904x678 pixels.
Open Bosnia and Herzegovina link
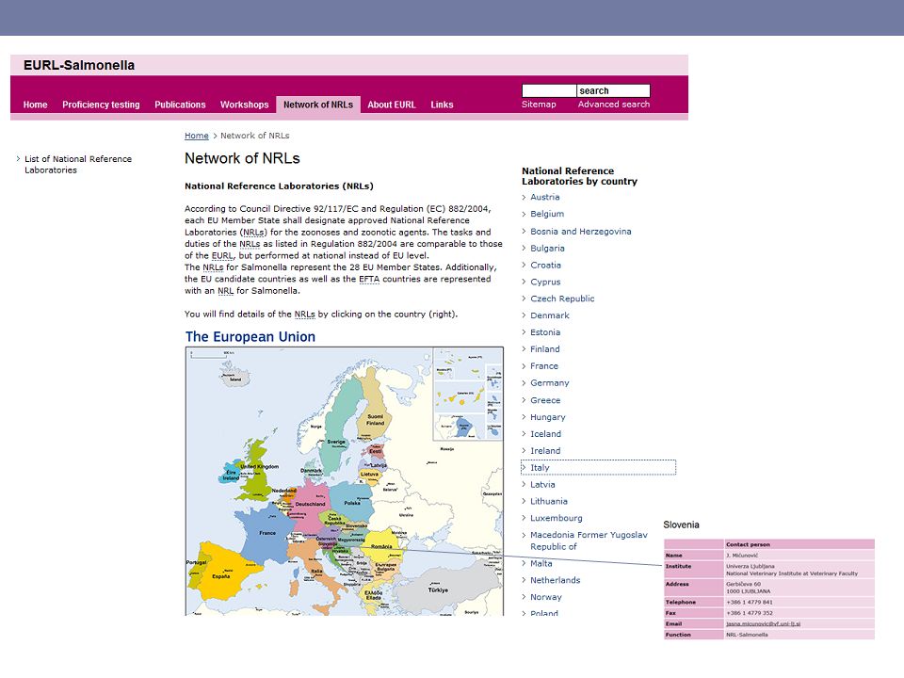pyautogui.click(x=581, y=232)
